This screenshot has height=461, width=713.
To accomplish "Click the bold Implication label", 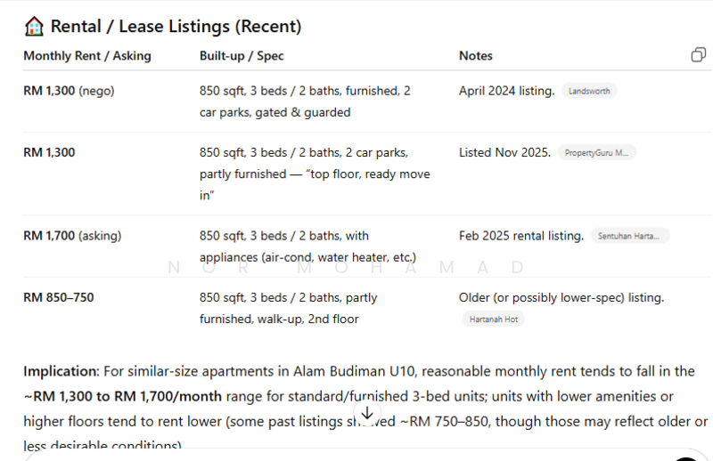I will click(59, 371).
